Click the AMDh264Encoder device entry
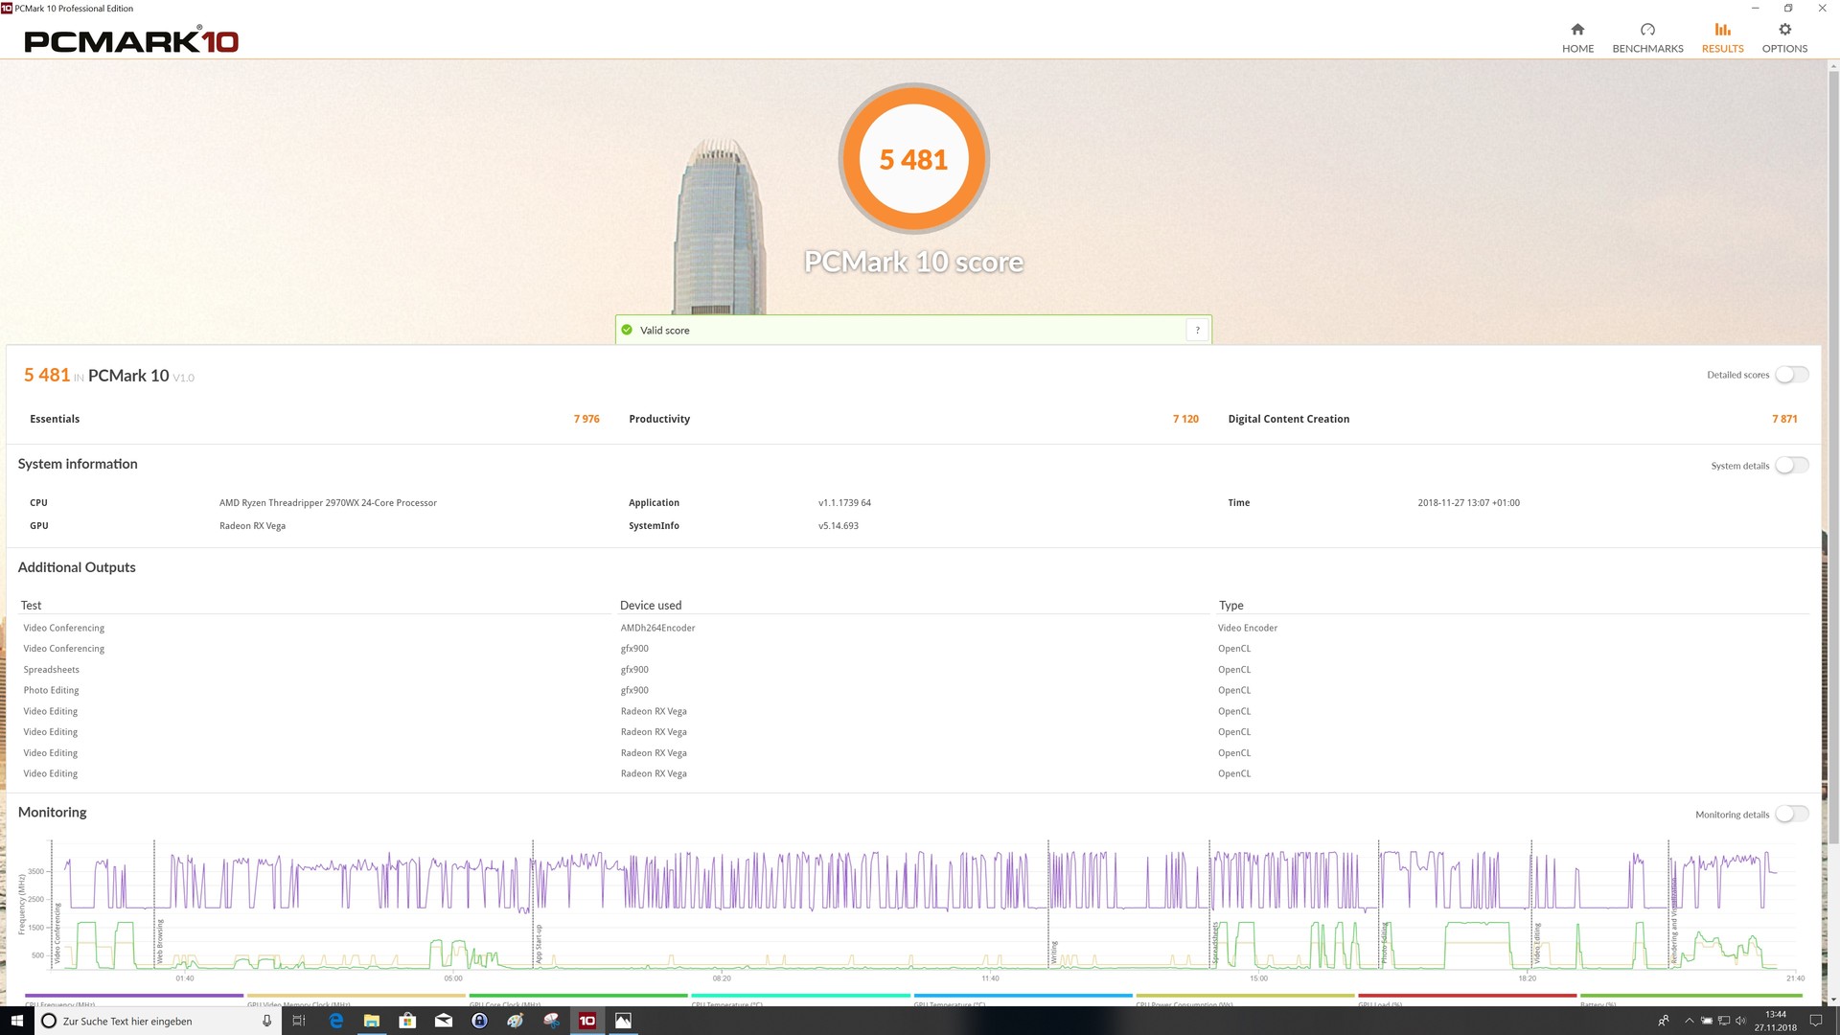Screen dimensions: 1840x1035 pyautogui.click(x=657, y=628)
